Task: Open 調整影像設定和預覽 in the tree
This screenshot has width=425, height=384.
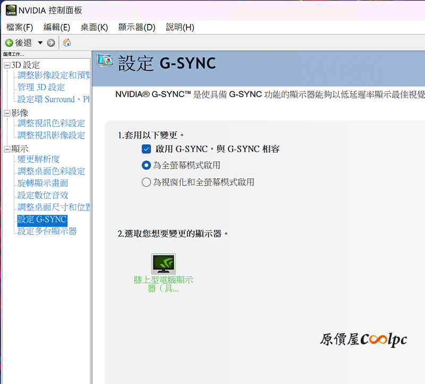Action: 54,75
